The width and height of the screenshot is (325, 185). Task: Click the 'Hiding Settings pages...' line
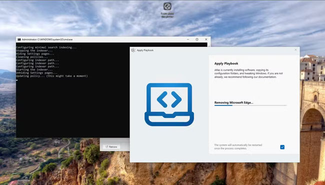pos(35,54)
